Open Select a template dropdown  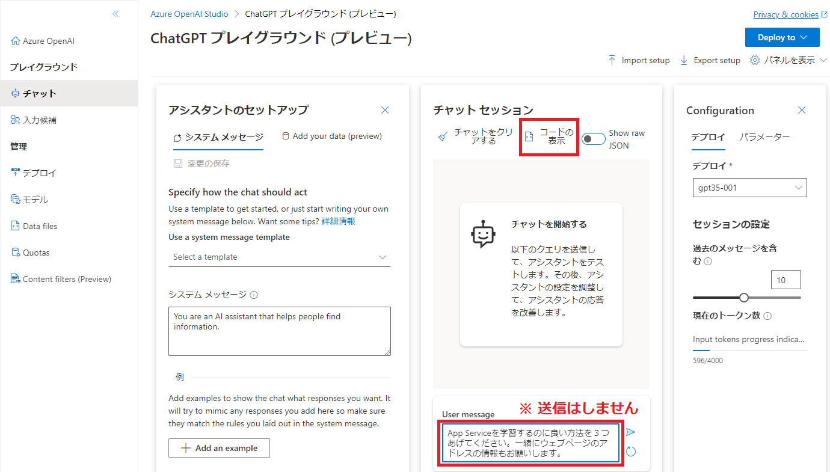280,257
